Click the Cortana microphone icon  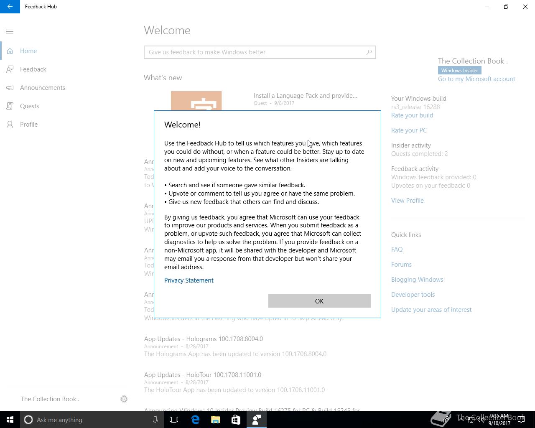[x=155, y=420]
